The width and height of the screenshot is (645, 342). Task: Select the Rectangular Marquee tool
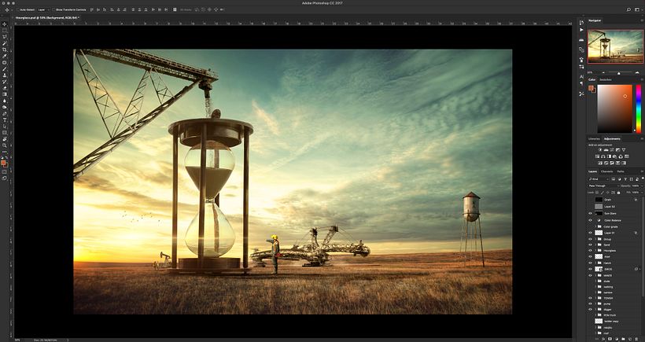pyautogui.click(x=5, y=30)
